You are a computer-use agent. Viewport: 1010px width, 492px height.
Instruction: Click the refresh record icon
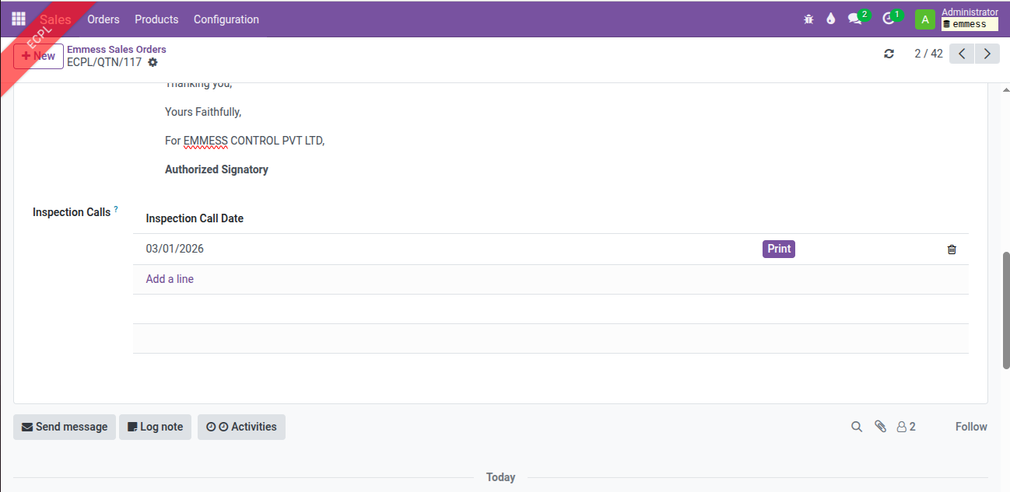pyautogui.click(x=889, y=54)
